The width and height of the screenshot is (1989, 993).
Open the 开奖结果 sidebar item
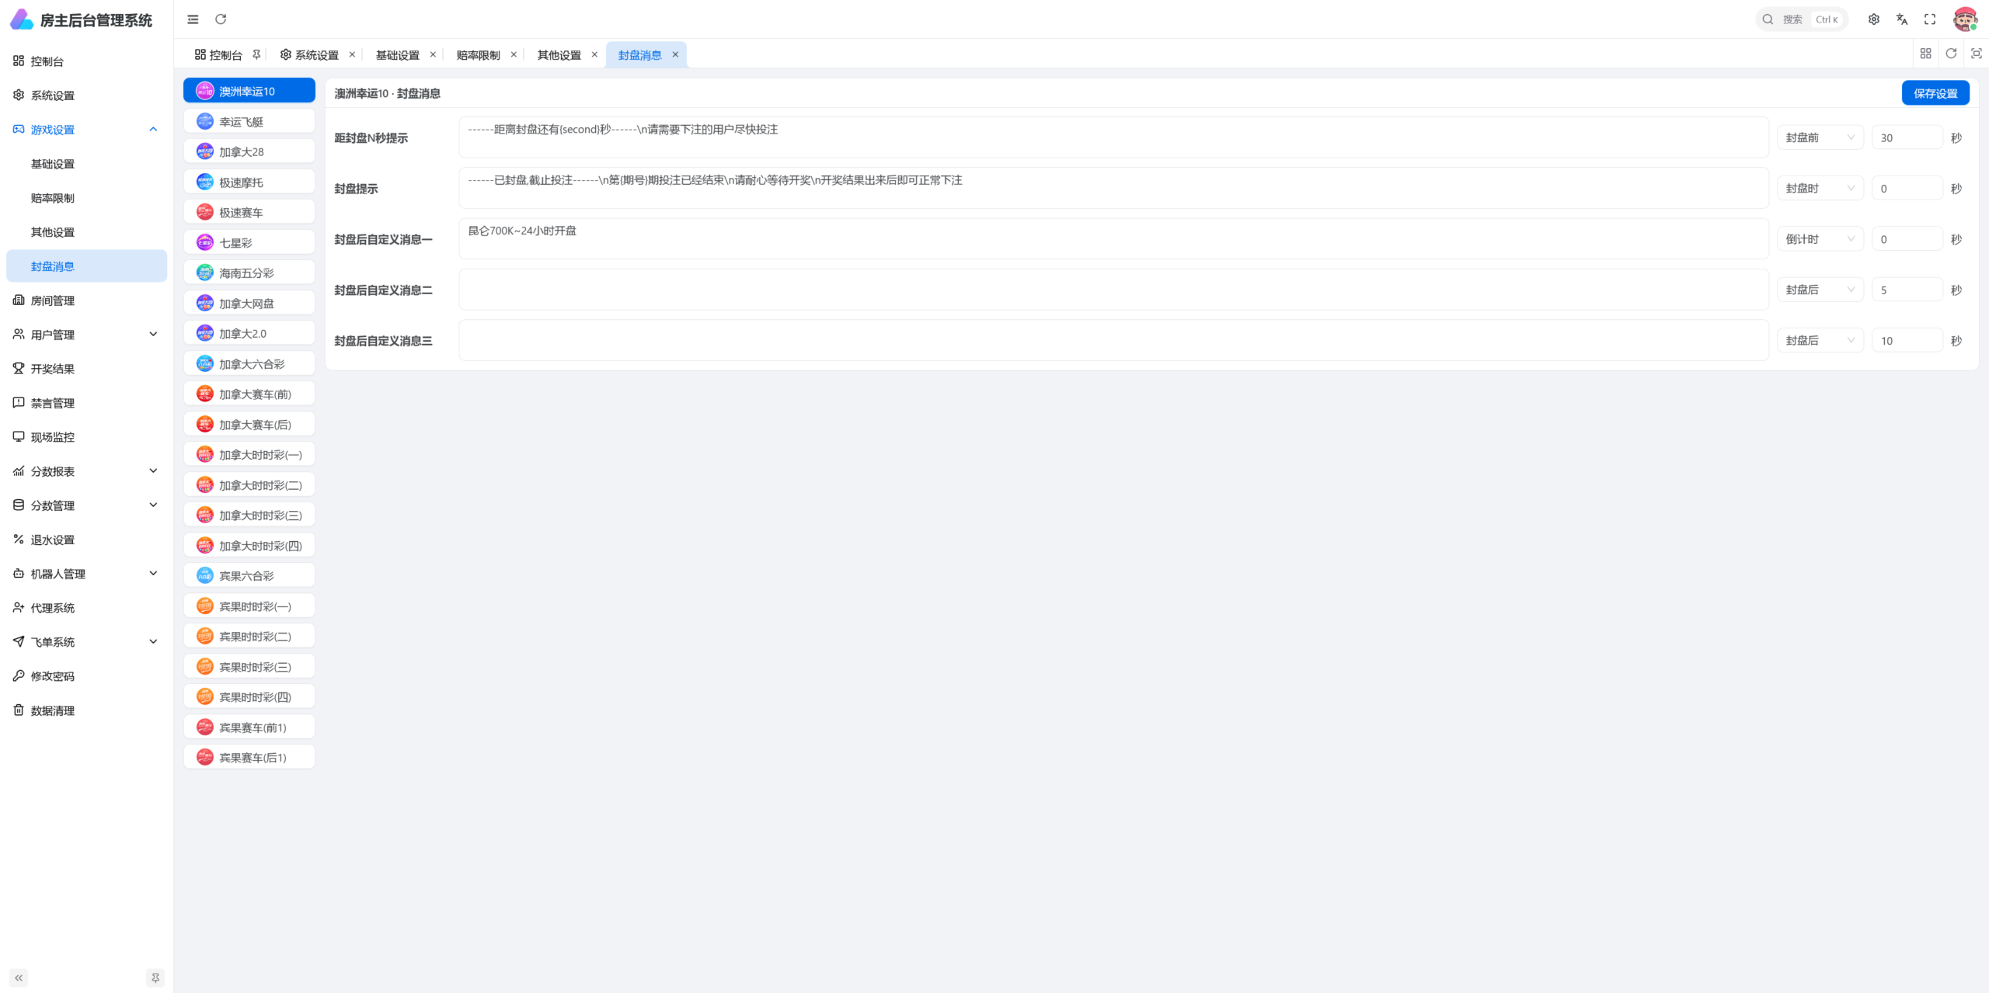click(x=86, y=369)
